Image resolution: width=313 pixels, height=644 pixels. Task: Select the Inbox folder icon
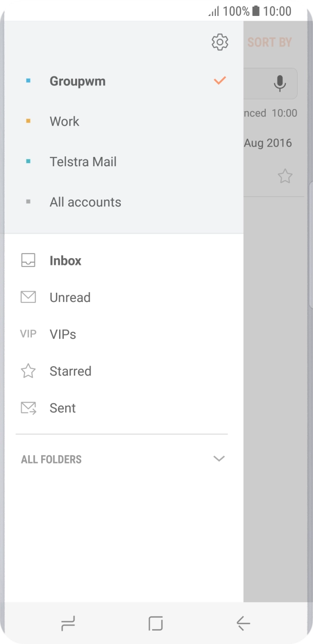point(28,260)
